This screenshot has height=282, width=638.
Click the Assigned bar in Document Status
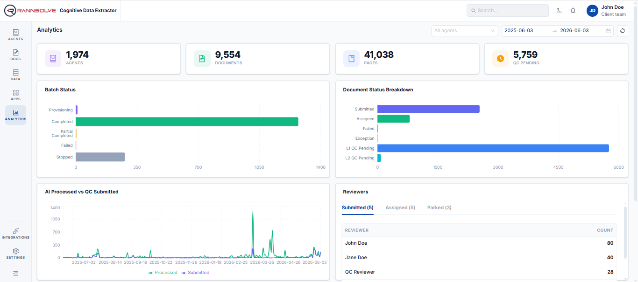coord(393,119)
